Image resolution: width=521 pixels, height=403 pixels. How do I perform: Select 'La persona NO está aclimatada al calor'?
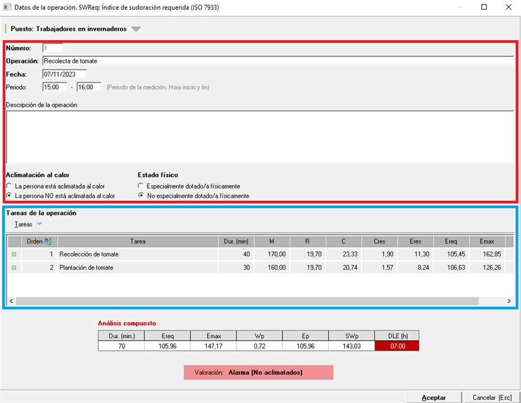tap(9, 196)
